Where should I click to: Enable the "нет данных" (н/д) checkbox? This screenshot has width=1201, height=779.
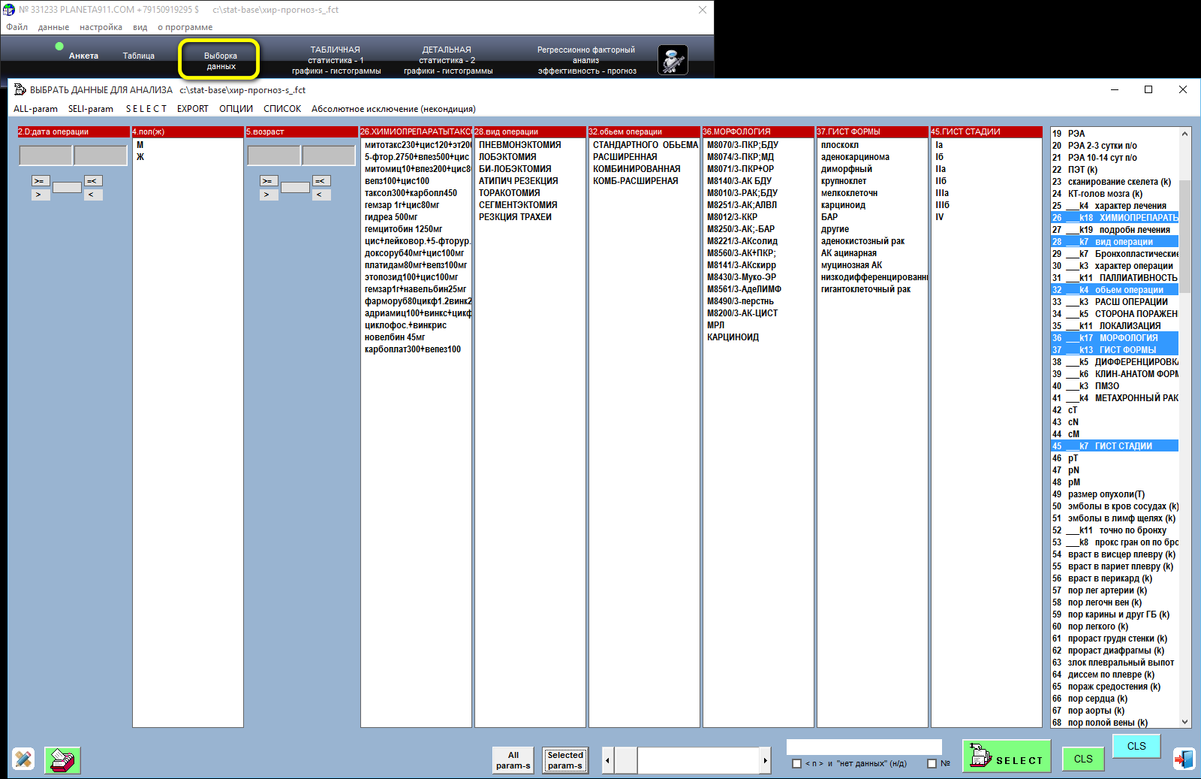[797, 763]
